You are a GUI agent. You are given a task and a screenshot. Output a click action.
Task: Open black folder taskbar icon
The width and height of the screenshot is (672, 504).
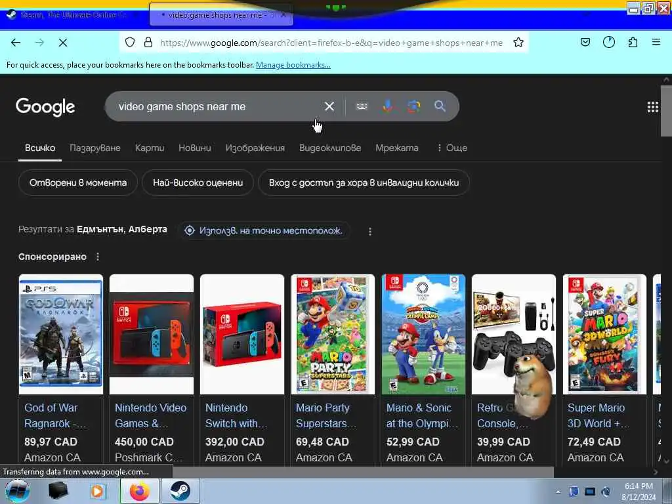point(58,491)
